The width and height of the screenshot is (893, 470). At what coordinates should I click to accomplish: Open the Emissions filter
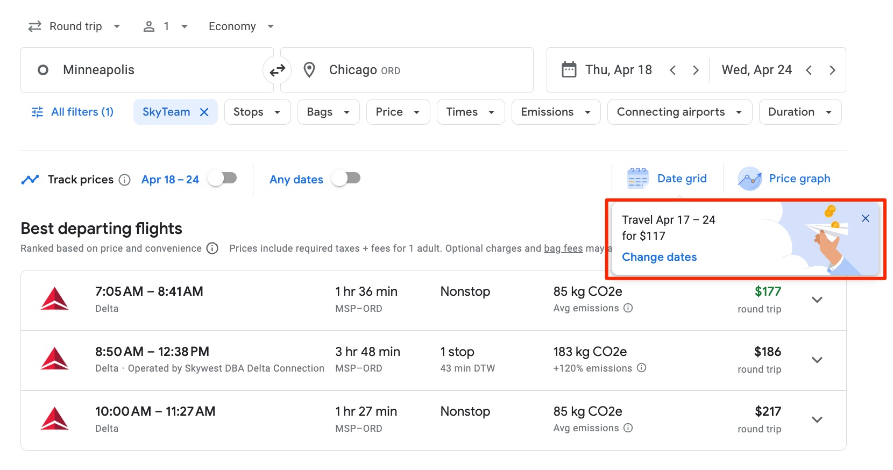click(x=556, y=112)
